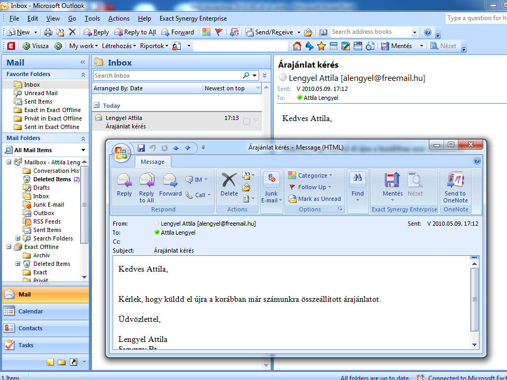The height and width of the screenshot is (380, 507).
Task: Click the Junk E-mail ribbon button
Action: pyautogui.click(x=271, y=188)
